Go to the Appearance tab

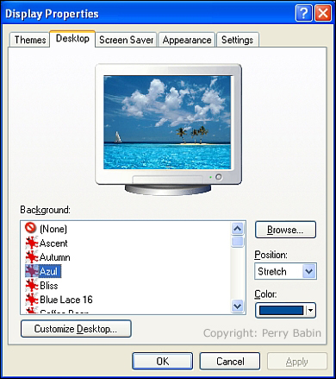187,40
